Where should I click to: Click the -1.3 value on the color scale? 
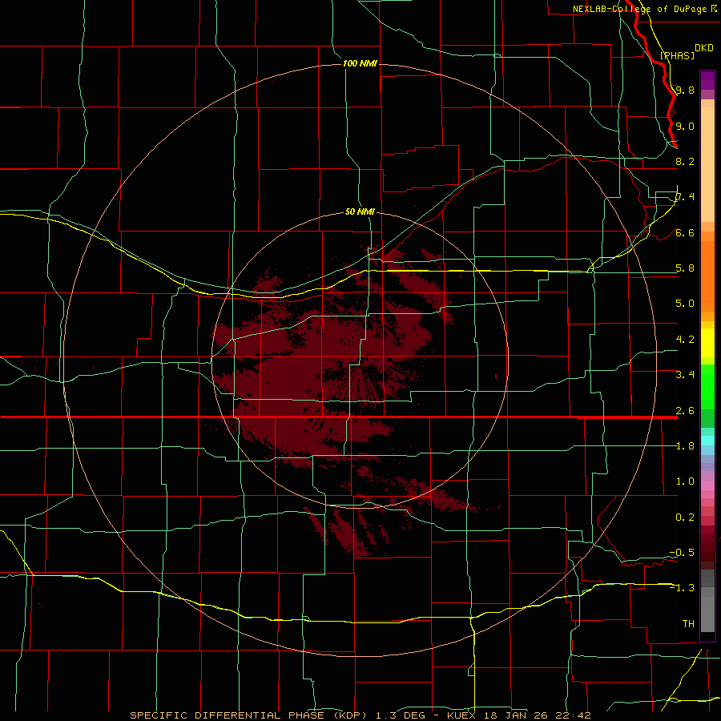[x=682, y=588]
